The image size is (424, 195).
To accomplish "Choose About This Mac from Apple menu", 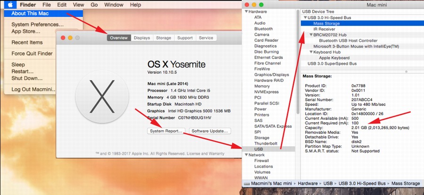I will [x=43, y=13].
